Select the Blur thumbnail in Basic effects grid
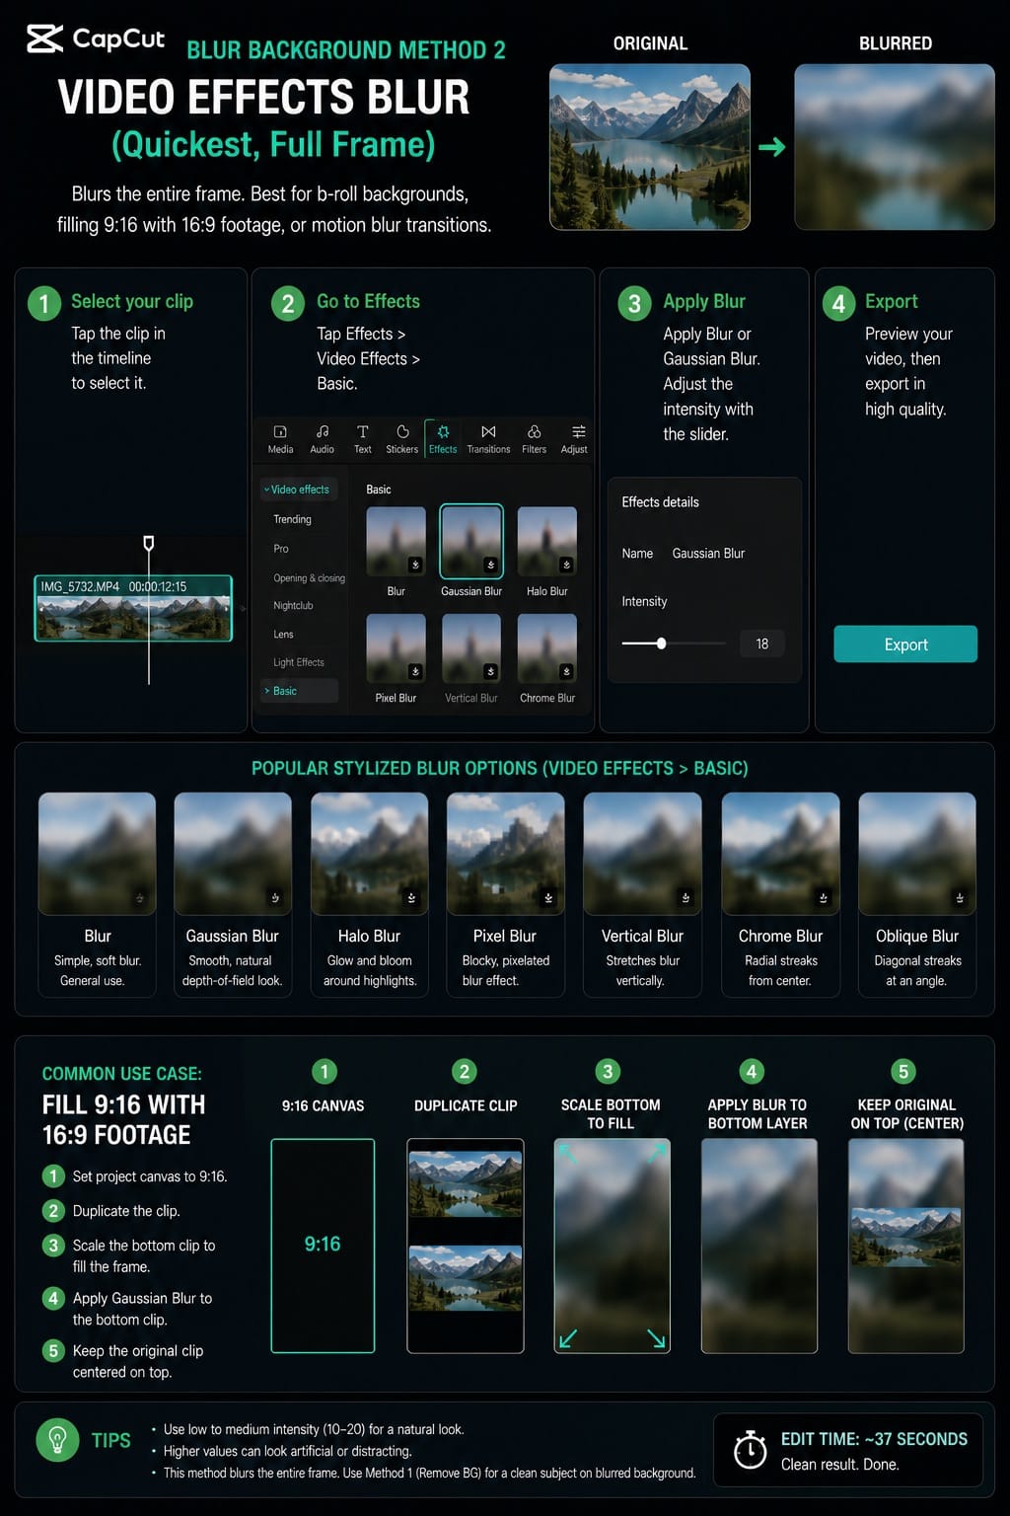The width and height of the screenshot is (1010, 1516). (x=396, y=541)
